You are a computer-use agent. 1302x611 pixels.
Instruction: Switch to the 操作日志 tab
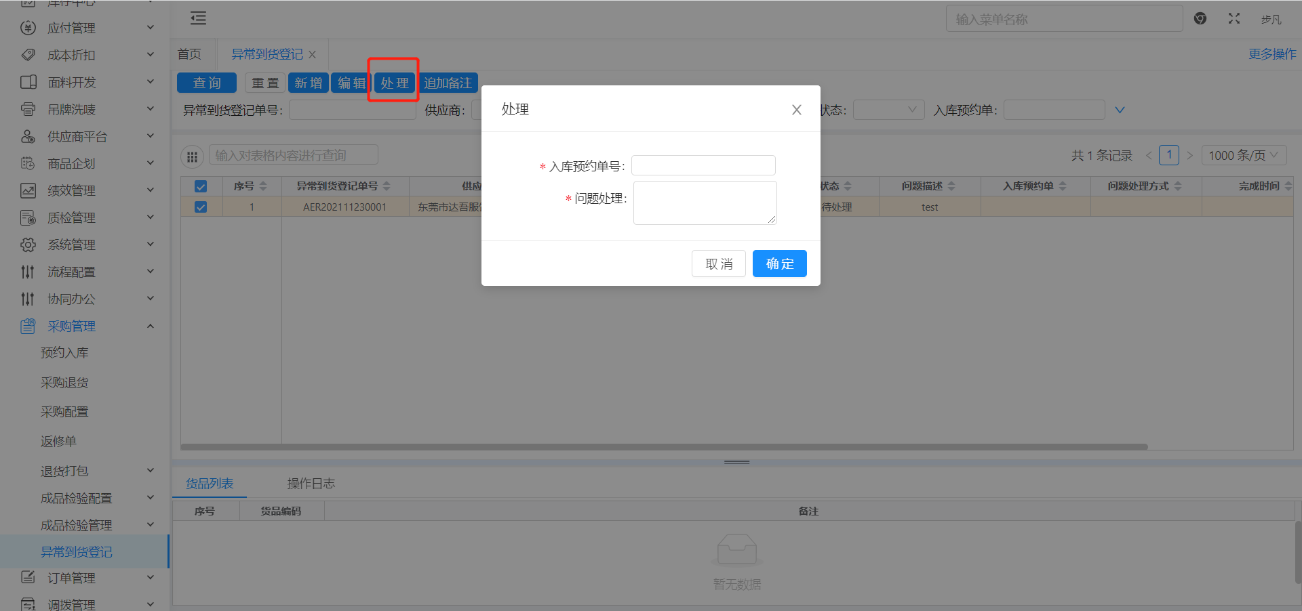311,483
